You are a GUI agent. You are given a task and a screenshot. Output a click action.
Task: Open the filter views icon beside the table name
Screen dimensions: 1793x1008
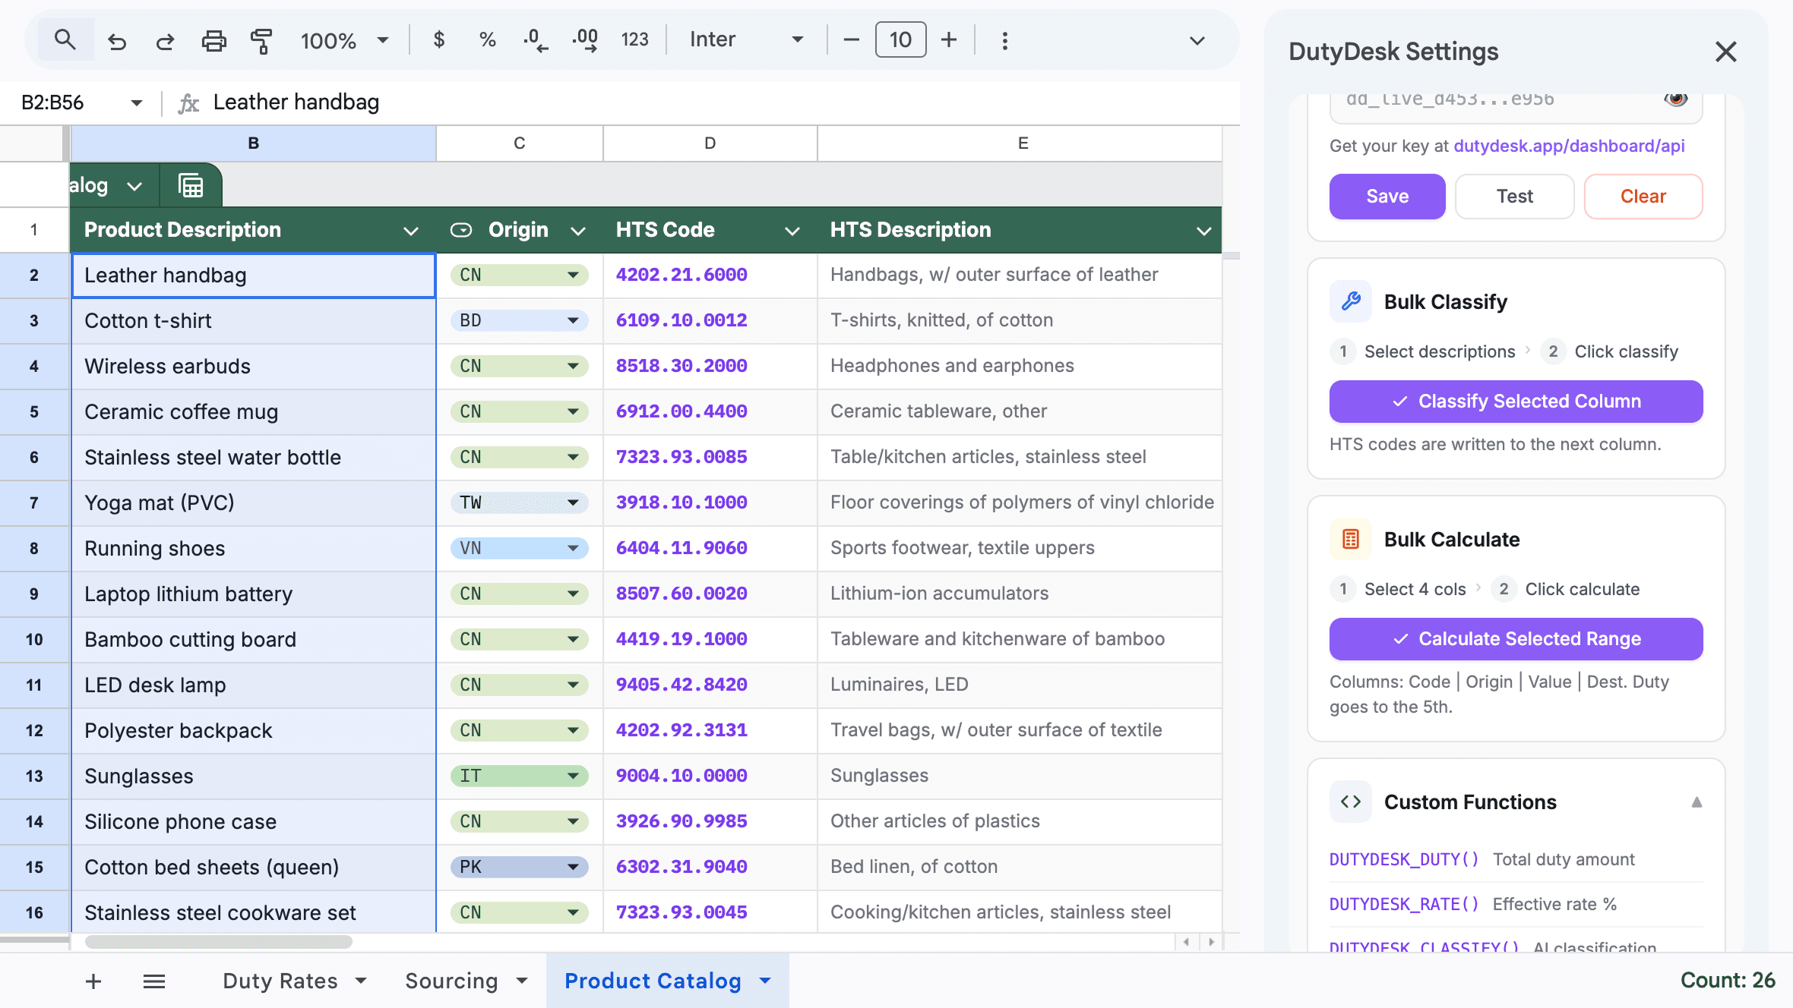pos(190,184)
